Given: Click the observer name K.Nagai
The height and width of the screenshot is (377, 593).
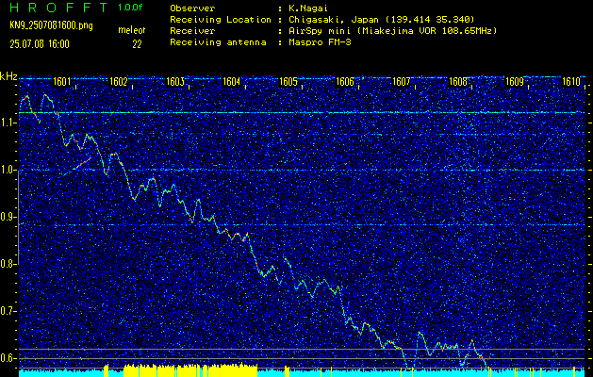Looking at the screenshot, I should [308, 8].
